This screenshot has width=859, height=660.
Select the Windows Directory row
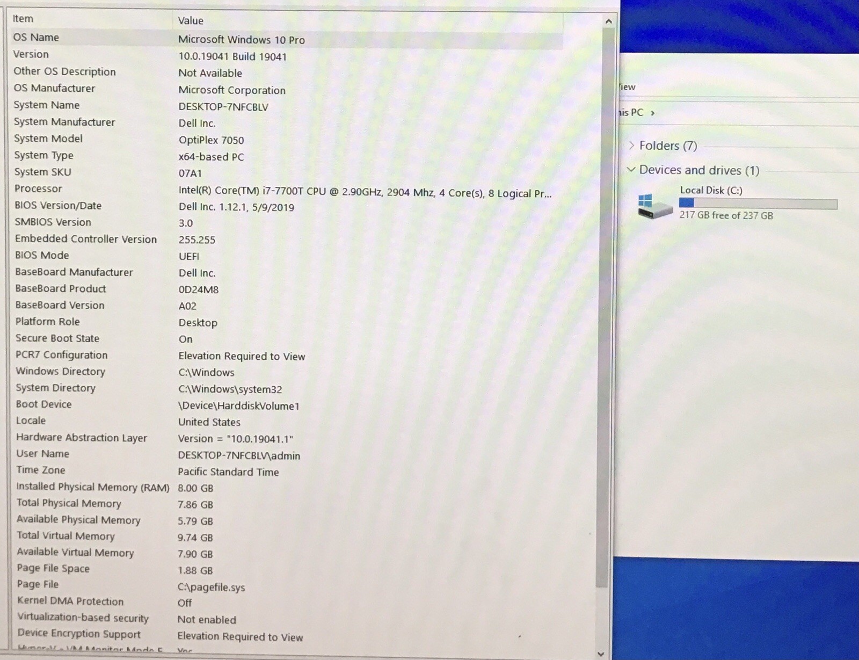click(287, 372)
